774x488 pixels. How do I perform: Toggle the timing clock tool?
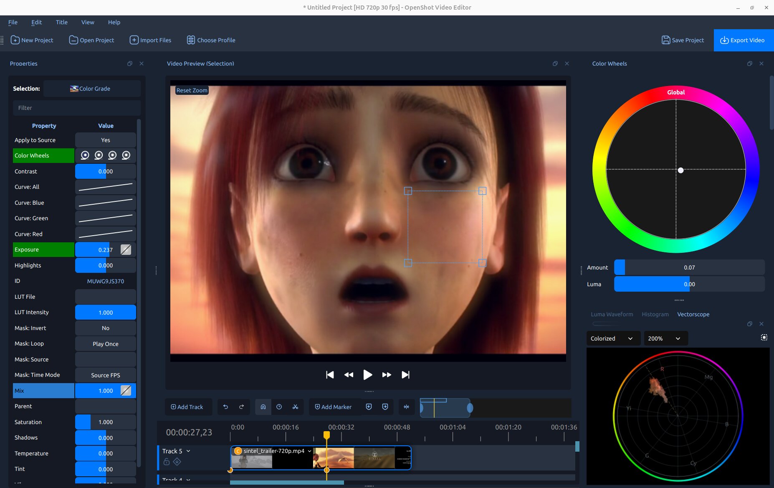pos(279,407)
